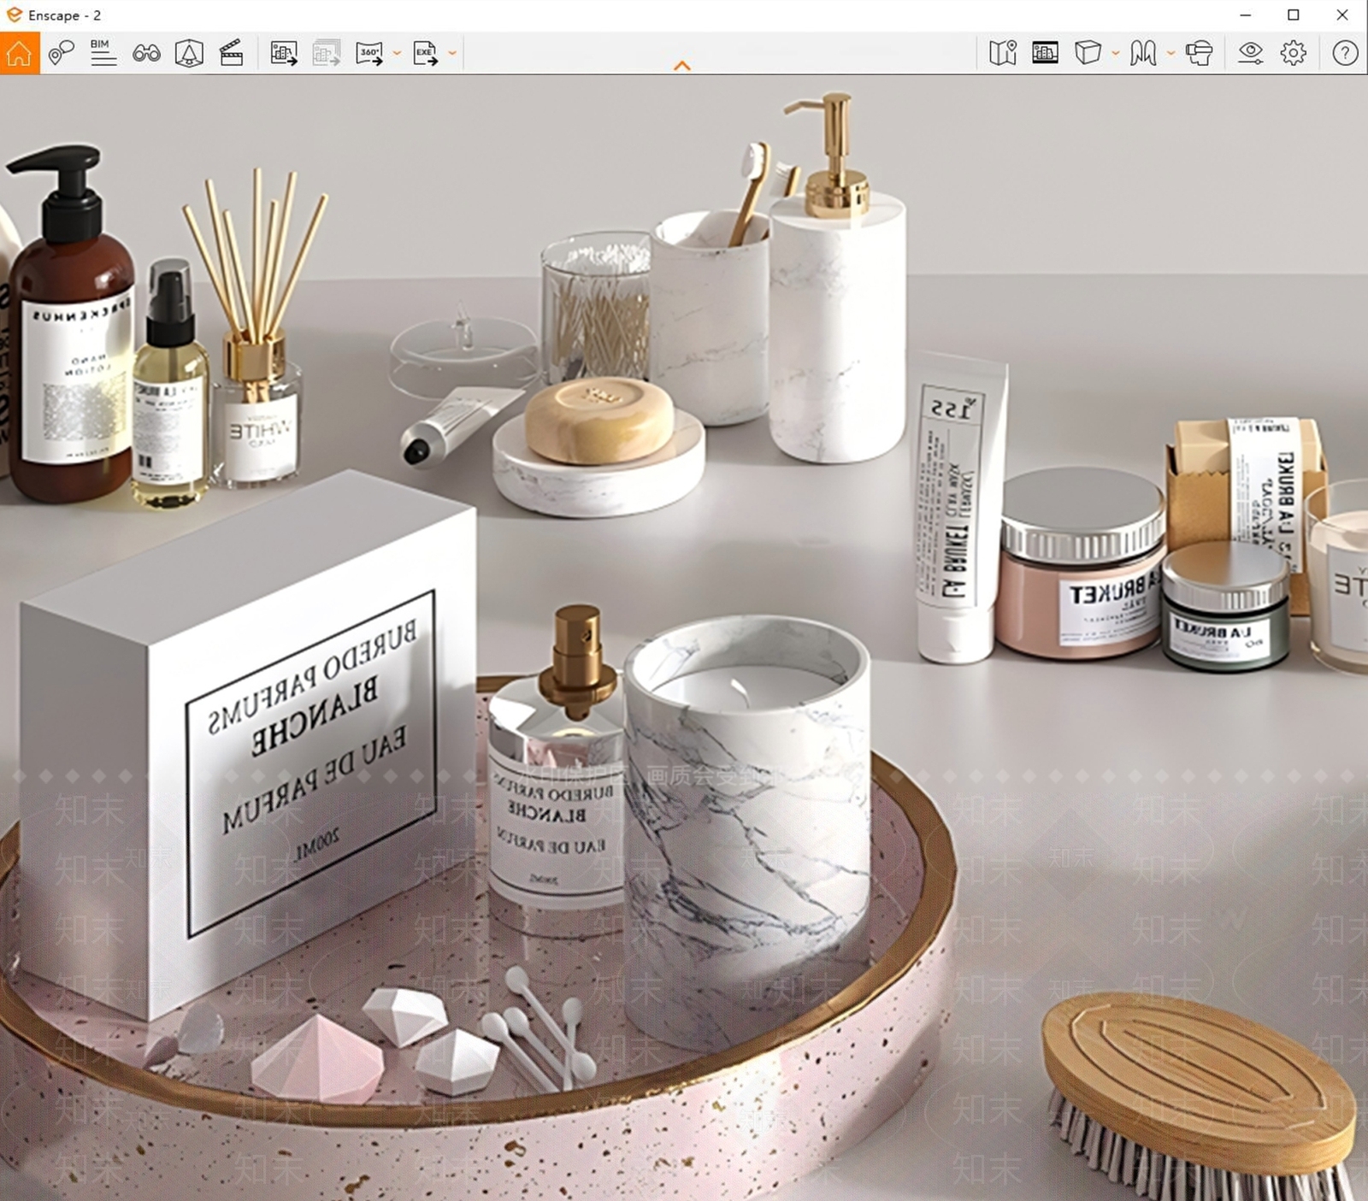
Task: Open Manage Views binoculars icon
Action: click(x=146, y=53)
